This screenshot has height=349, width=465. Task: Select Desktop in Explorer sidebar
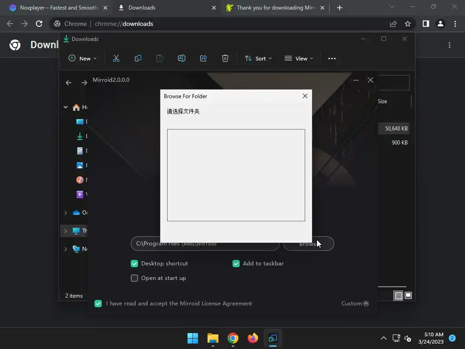click(80, 122)
